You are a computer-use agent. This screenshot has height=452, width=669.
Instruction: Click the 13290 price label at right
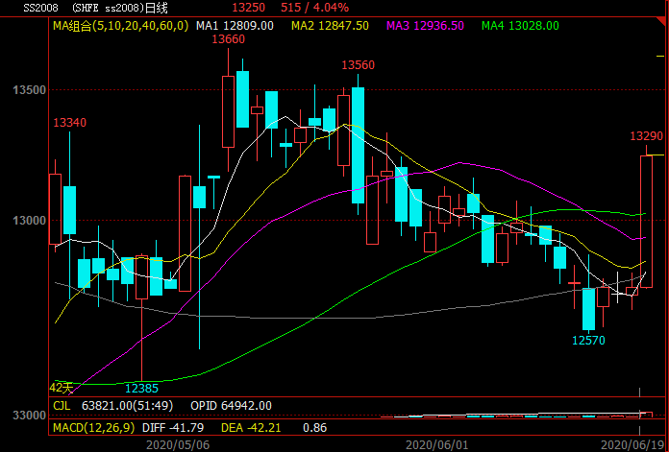[647, 136]
